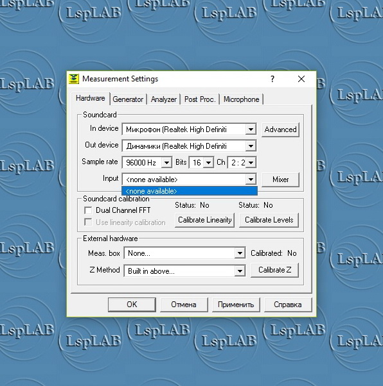Click the question mark help button
Viewport: 383px width, 386px height.
tap(272, 79)
